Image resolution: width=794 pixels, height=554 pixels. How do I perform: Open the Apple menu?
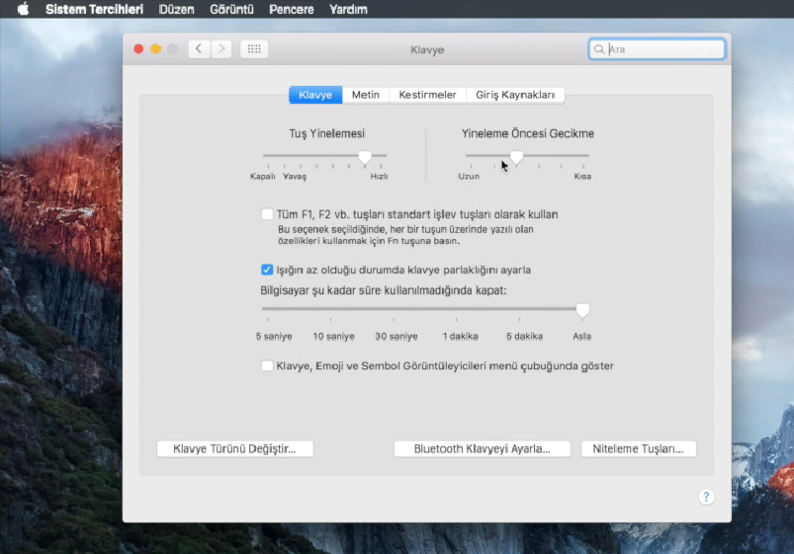[x=23, y=9]
